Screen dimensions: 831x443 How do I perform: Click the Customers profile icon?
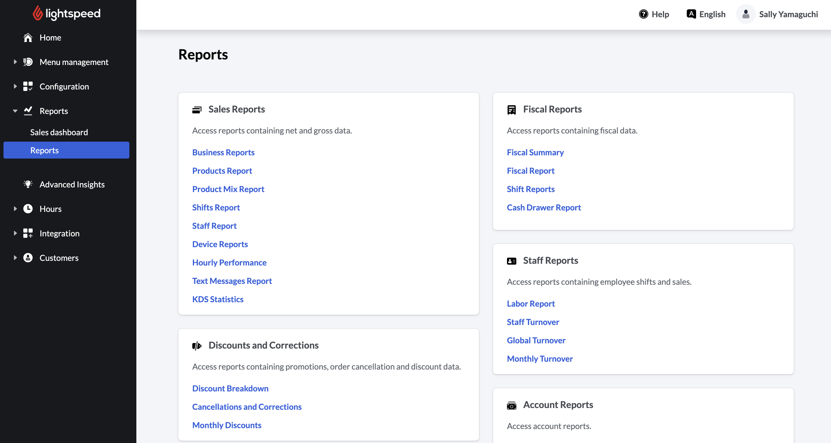(x=28, y=257)
